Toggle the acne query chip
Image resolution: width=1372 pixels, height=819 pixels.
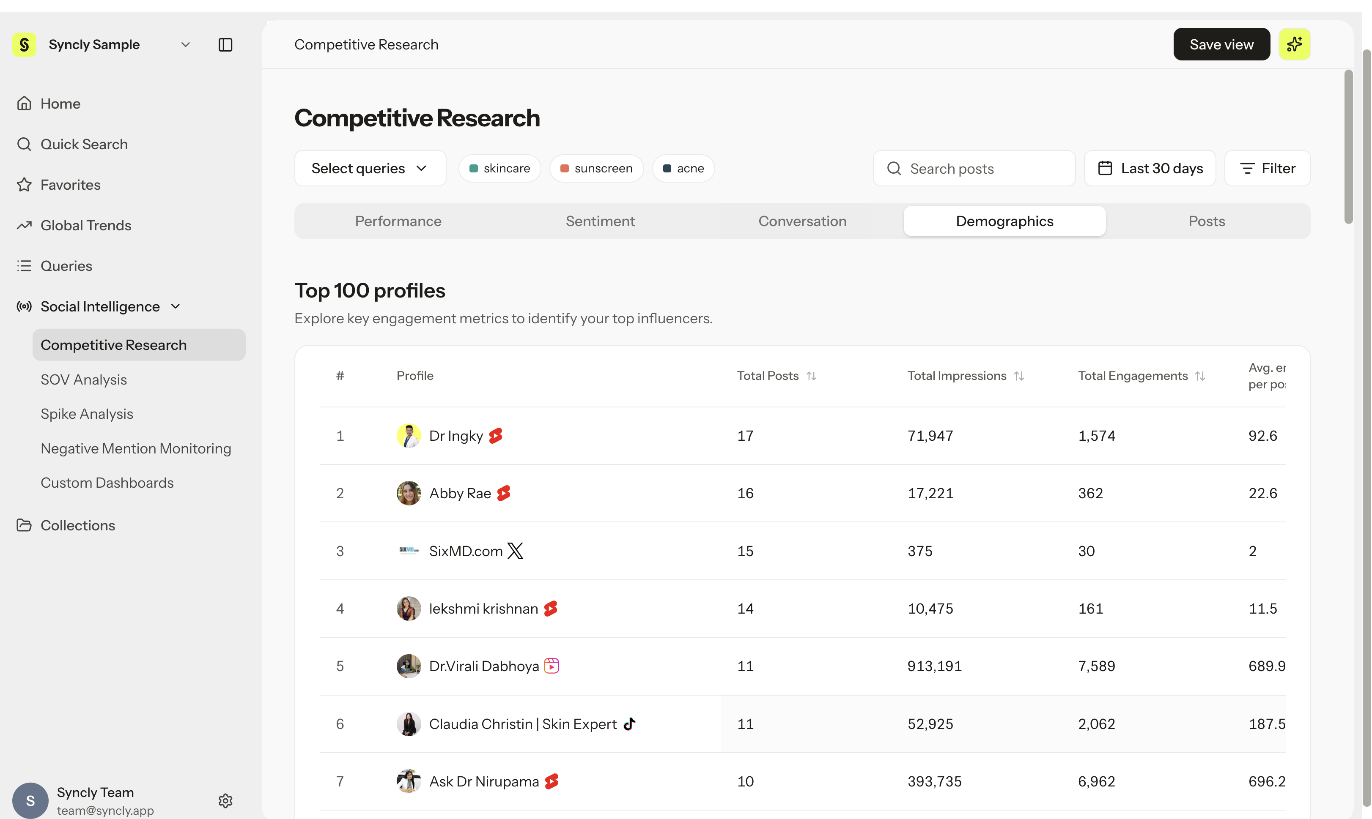(683, 168)
